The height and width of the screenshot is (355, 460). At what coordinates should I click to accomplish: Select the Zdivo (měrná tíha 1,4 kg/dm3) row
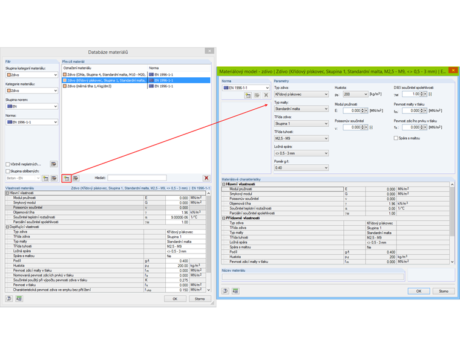pyautogui.click(x=136, y=86)
